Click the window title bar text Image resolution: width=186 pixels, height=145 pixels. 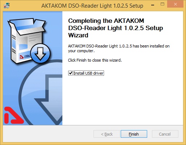92,6
